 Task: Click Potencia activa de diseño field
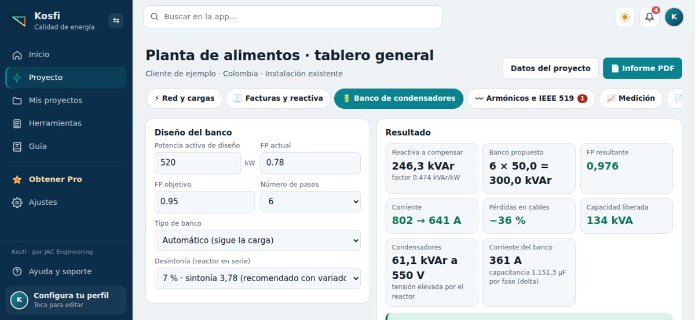coord(197,163)
